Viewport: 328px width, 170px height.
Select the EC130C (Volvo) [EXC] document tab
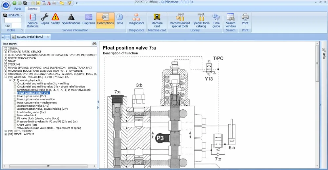pyautogui.click(x=30, y=37)
